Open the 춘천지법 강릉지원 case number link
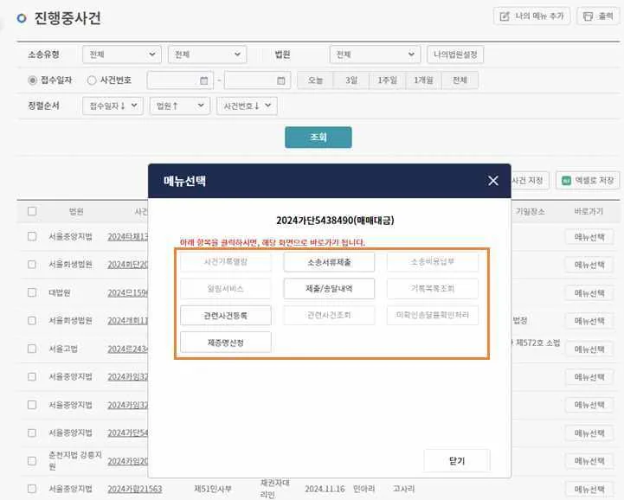This screenshot has width=624, height=500. (x=127, y=461)
